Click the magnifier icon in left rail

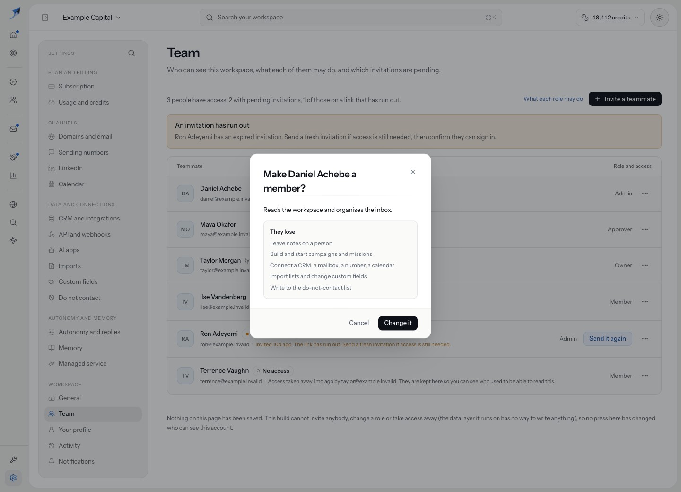coord(13,222)
